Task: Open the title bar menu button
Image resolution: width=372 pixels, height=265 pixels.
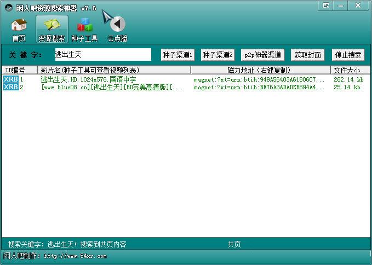Action: (326, 5)
